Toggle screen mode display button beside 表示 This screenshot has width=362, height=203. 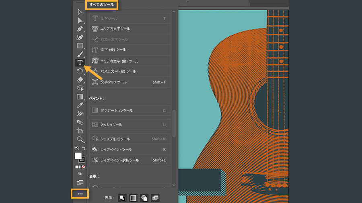click(155, 198)
